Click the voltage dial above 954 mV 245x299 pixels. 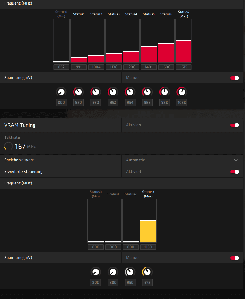130,92
